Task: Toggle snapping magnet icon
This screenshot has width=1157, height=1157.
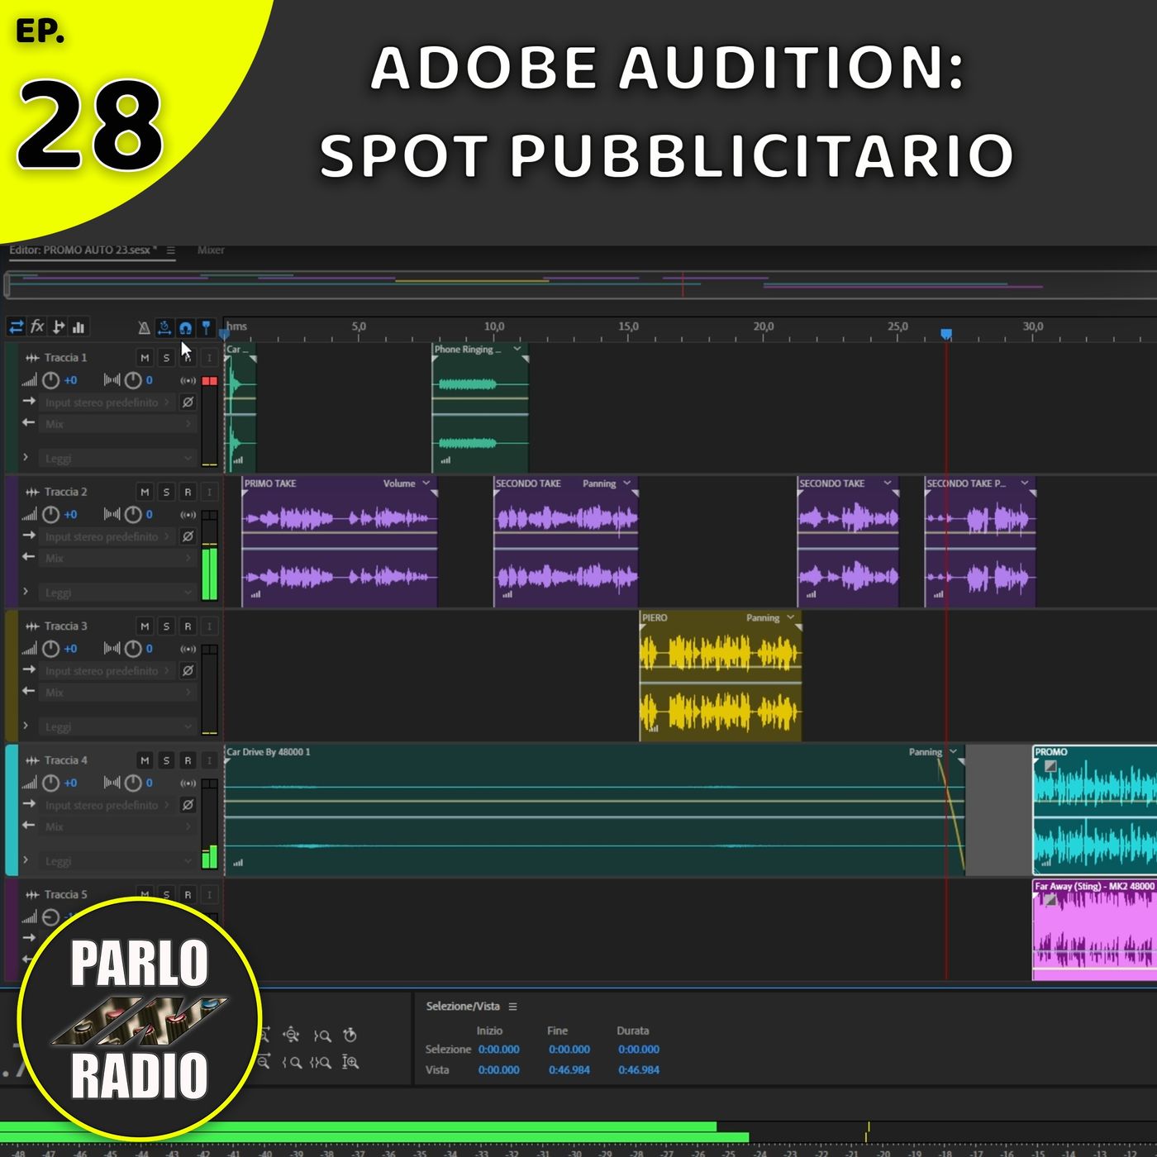Action: [x=185, y=328]
